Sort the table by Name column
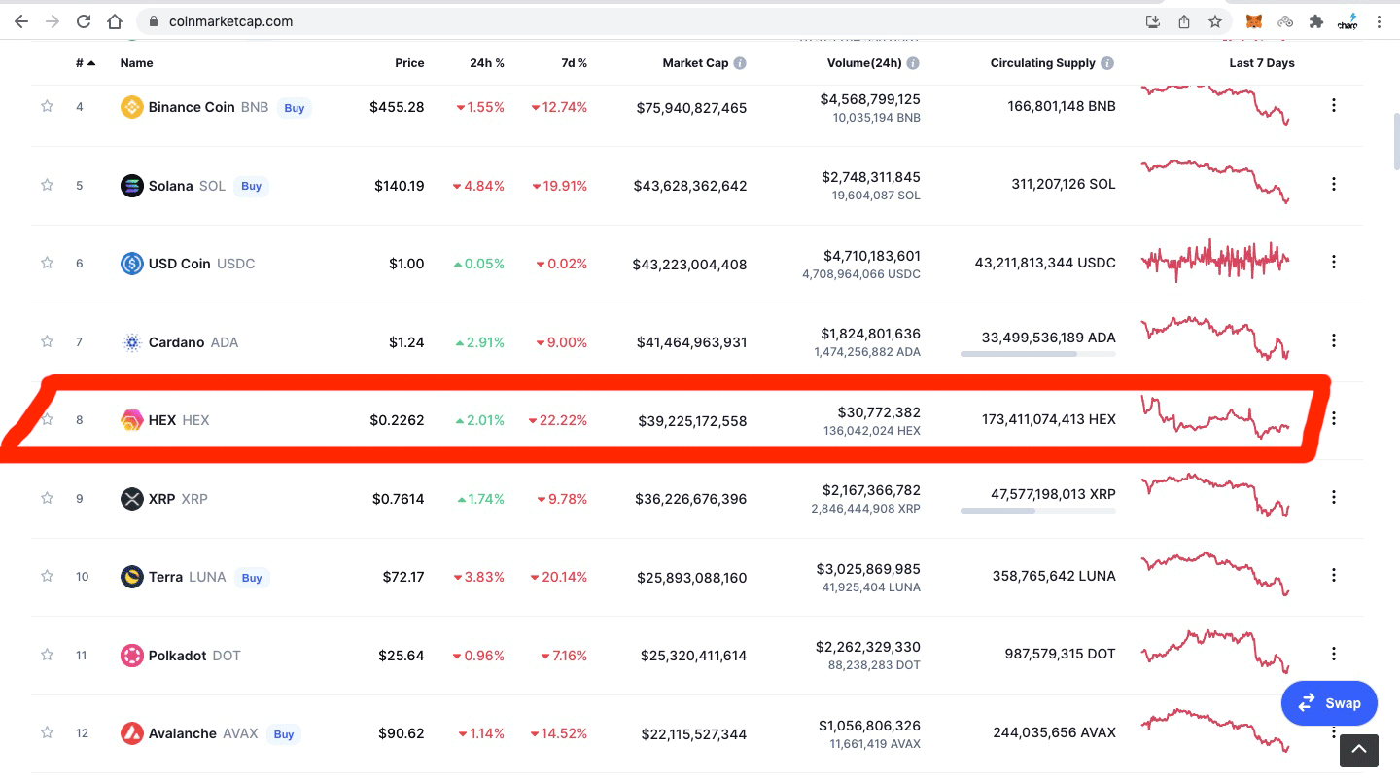1400x783 pixels. (137, 63)
